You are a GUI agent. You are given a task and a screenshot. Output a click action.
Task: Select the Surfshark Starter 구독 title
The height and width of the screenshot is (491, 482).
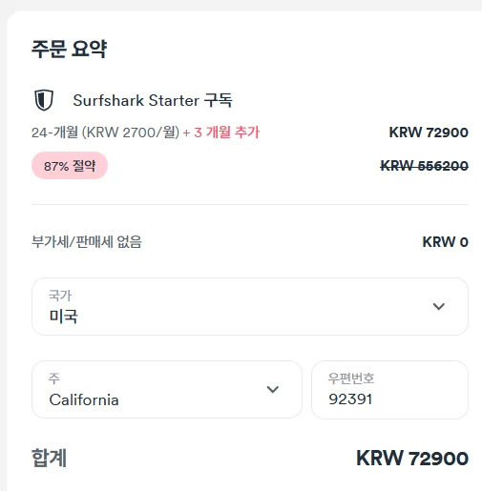point(153,100)
